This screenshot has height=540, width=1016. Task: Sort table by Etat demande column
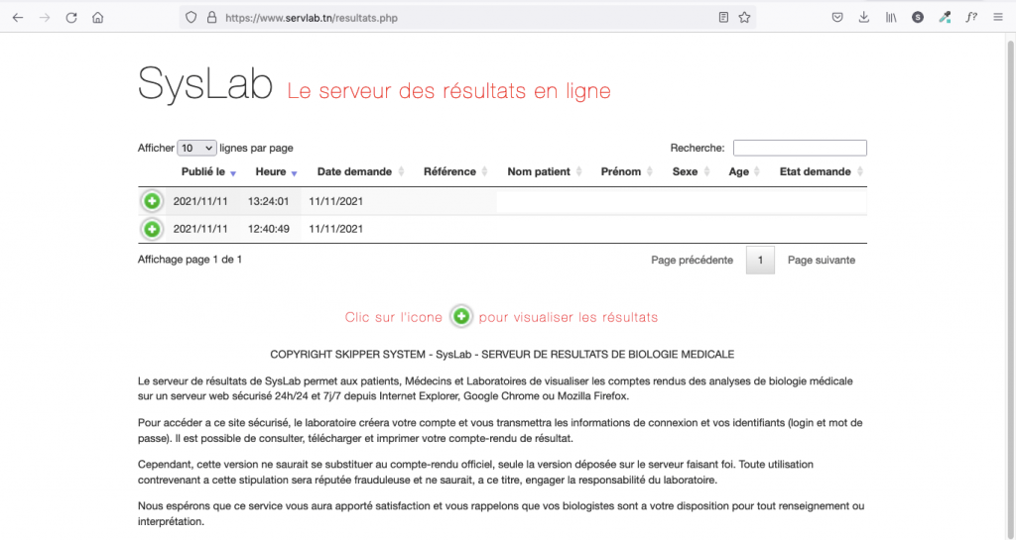tap(816, 171)
